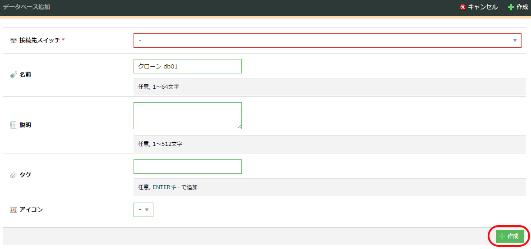
Task: Click the 名前 field label
Action: tap(25, 75)
